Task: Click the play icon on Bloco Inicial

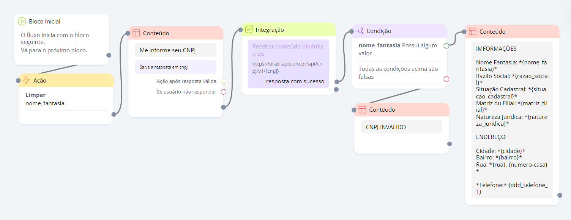Action: 22,22
